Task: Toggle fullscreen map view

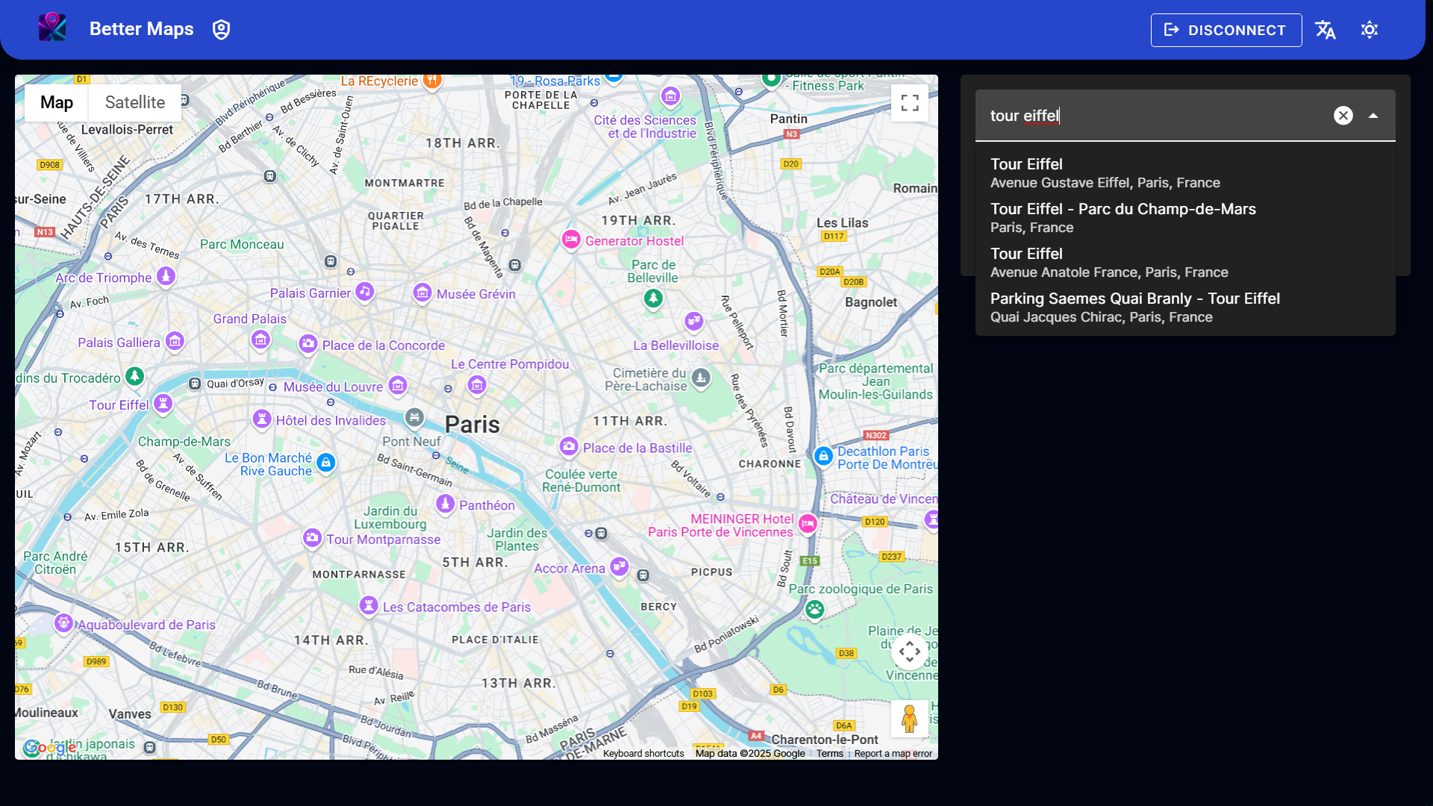Action: point(909,103)
